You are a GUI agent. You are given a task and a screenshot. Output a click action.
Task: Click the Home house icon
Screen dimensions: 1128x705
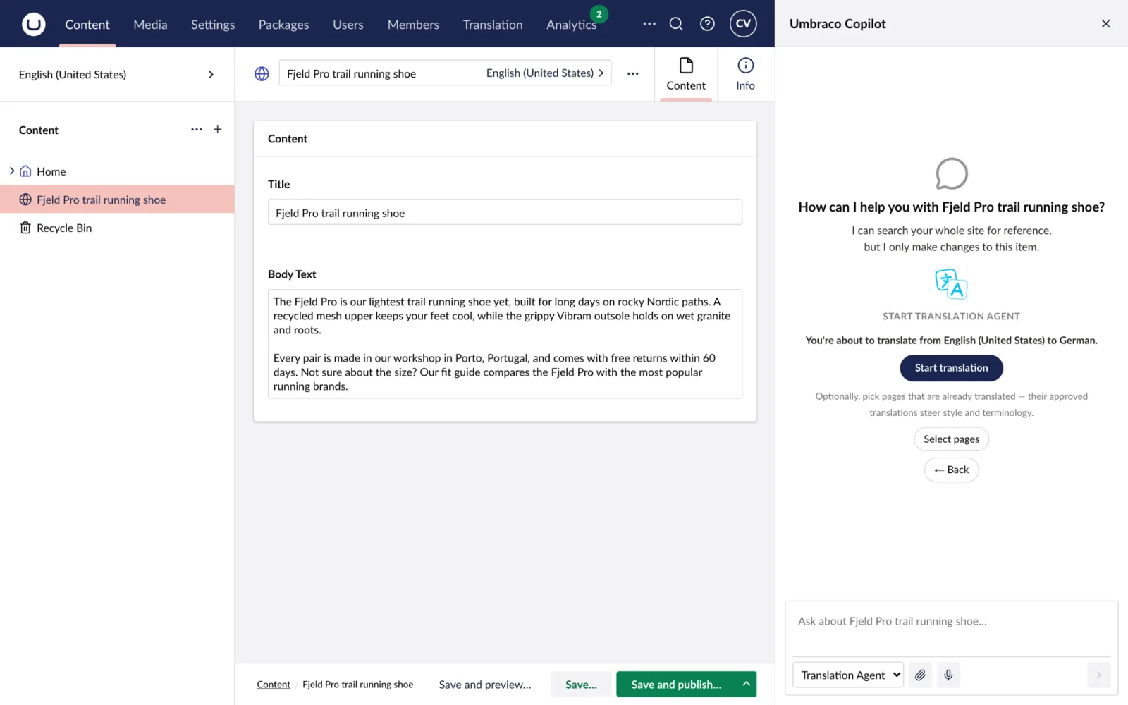click(x=25, y=171)
